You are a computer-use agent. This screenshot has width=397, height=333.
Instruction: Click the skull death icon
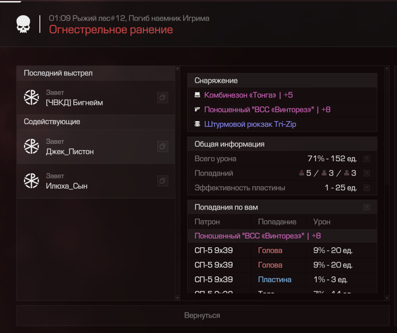tap(24, 24)
